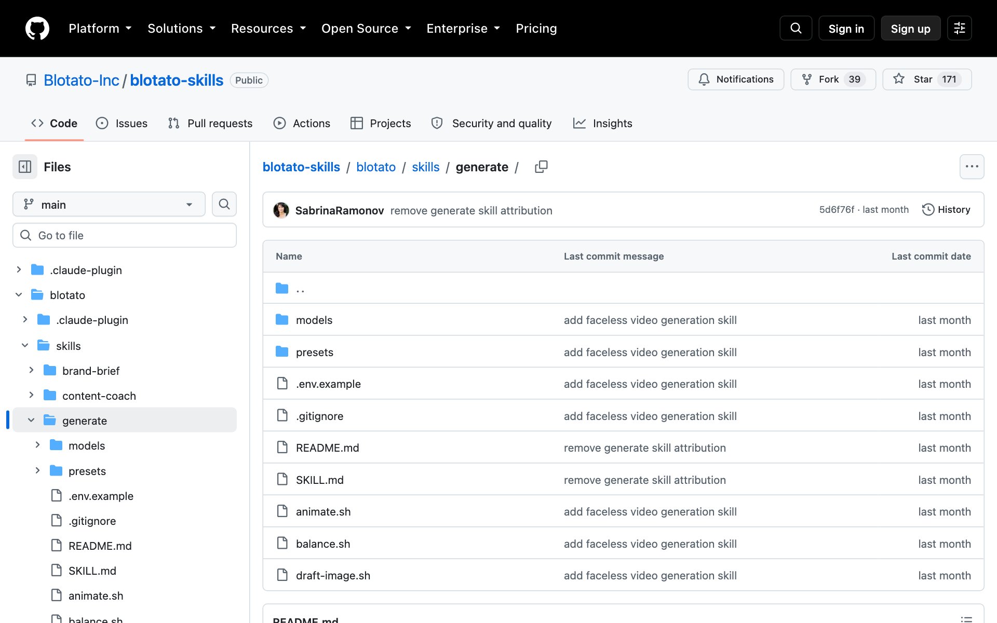Viewport: 997px width, 623px height.
Task: Click the History clock icon
Action: tap(928, 209)
